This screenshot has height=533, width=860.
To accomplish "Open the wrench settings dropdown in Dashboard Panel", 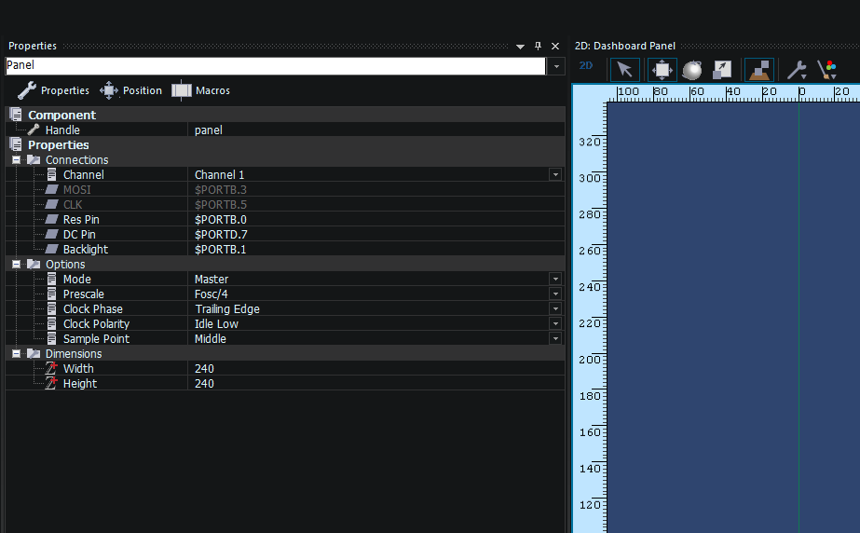I will [797, 70].
